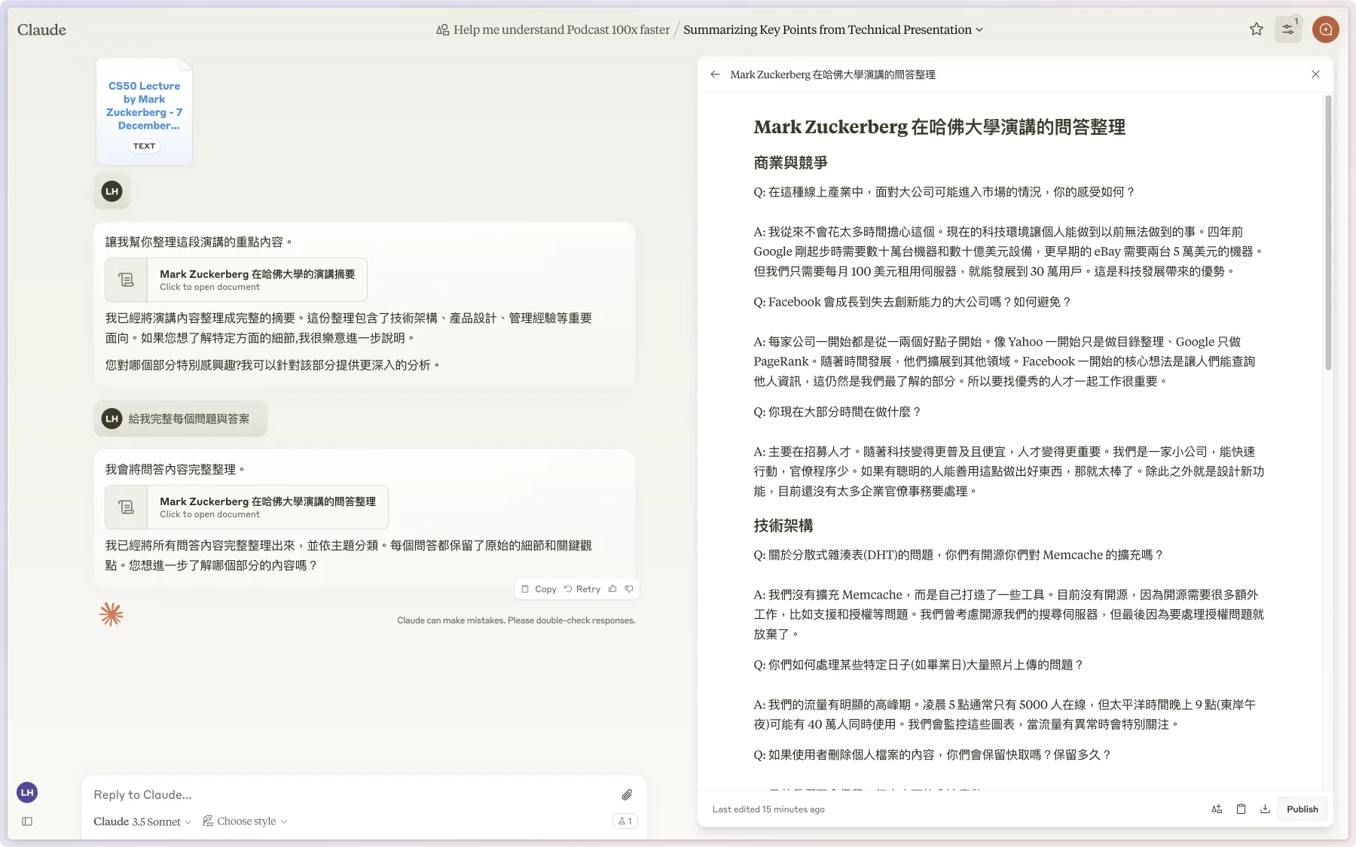Click the question about 畢業日 photo uploads
The width and height of the screenshot is (1356, 847).
[918, 665]
